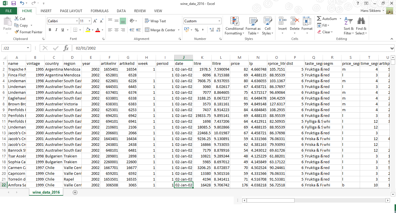The width and height of the screenshot is (396, 213).
Task: Click the Sort & Filter icon
Action: pos(348,21)
